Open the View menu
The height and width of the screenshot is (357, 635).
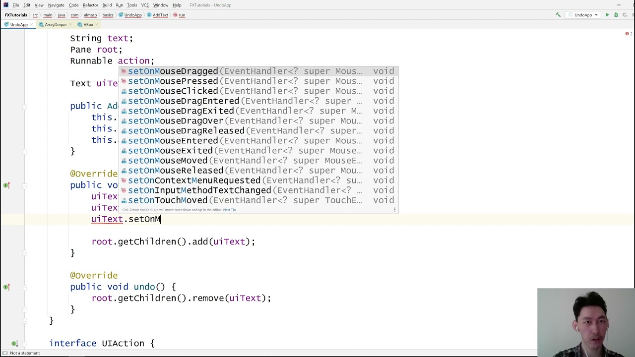[x=39, y=5]
